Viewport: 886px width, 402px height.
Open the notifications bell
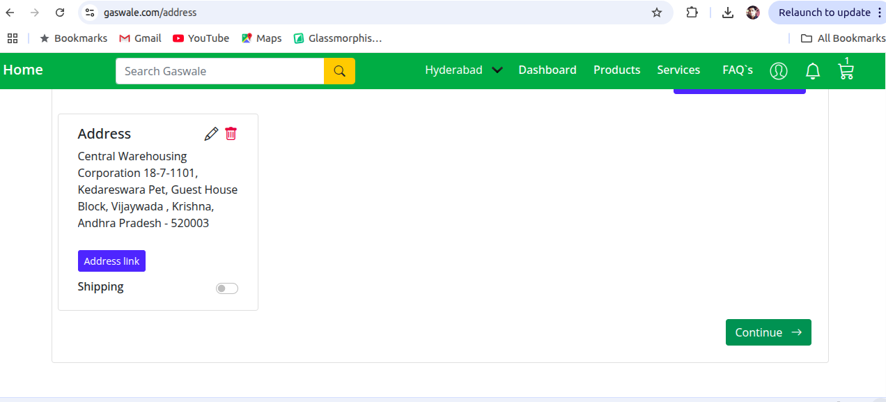(x=812, y=70)
